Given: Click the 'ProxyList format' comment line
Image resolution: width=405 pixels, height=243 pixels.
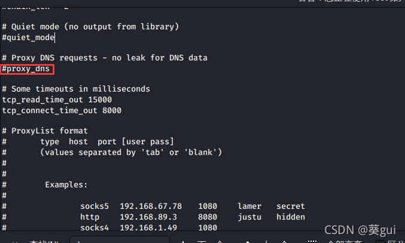Looking at the screenshot, I should 45,131.
